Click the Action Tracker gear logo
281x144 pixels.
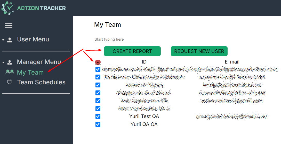(x=8, y=8)
